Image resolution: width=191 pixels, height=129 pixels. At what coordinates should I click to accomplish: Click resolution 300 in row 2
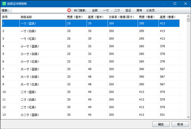pos(111,31)
